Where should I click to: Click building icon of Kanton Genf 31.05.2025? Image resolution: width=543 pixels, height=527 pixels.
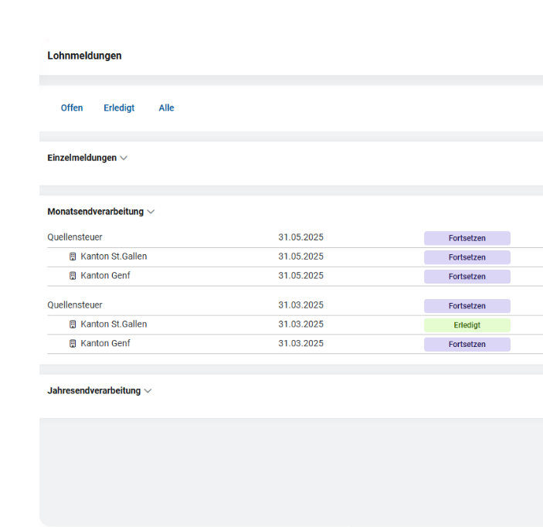73,276
